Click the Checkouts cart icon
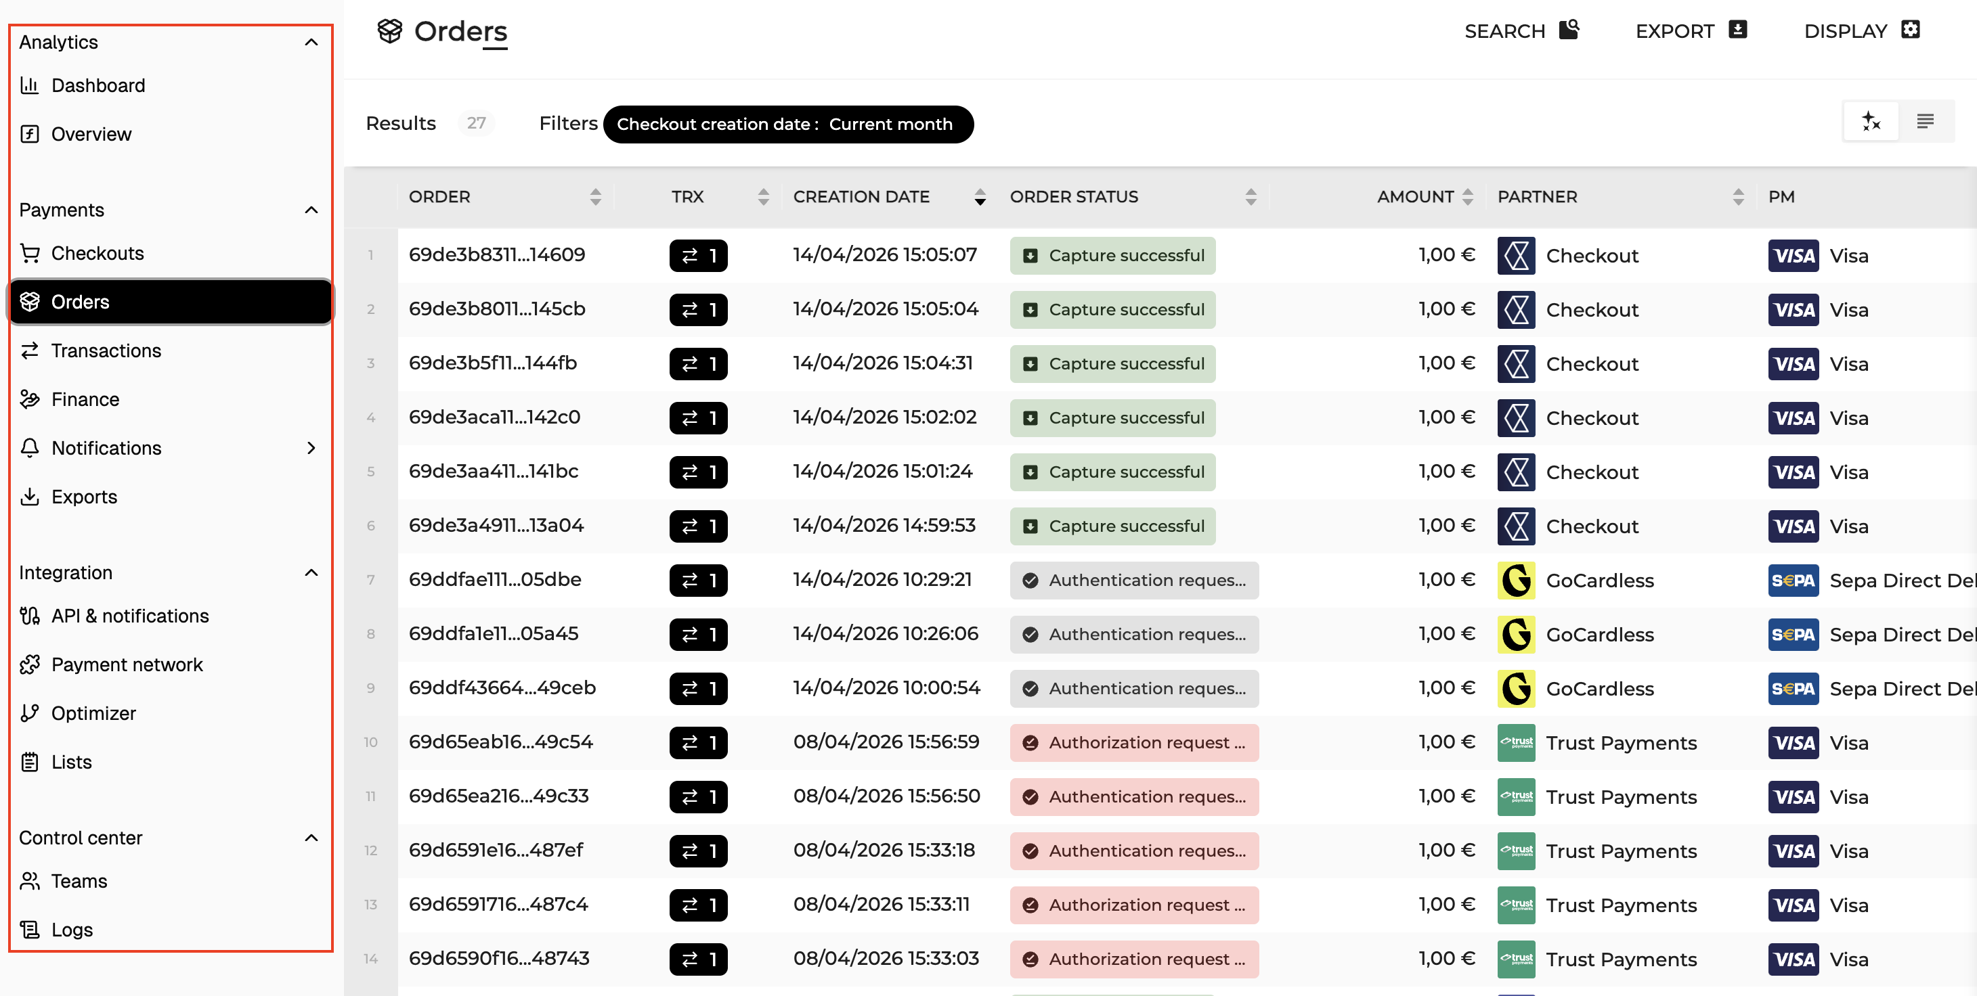 click(29, 253)
